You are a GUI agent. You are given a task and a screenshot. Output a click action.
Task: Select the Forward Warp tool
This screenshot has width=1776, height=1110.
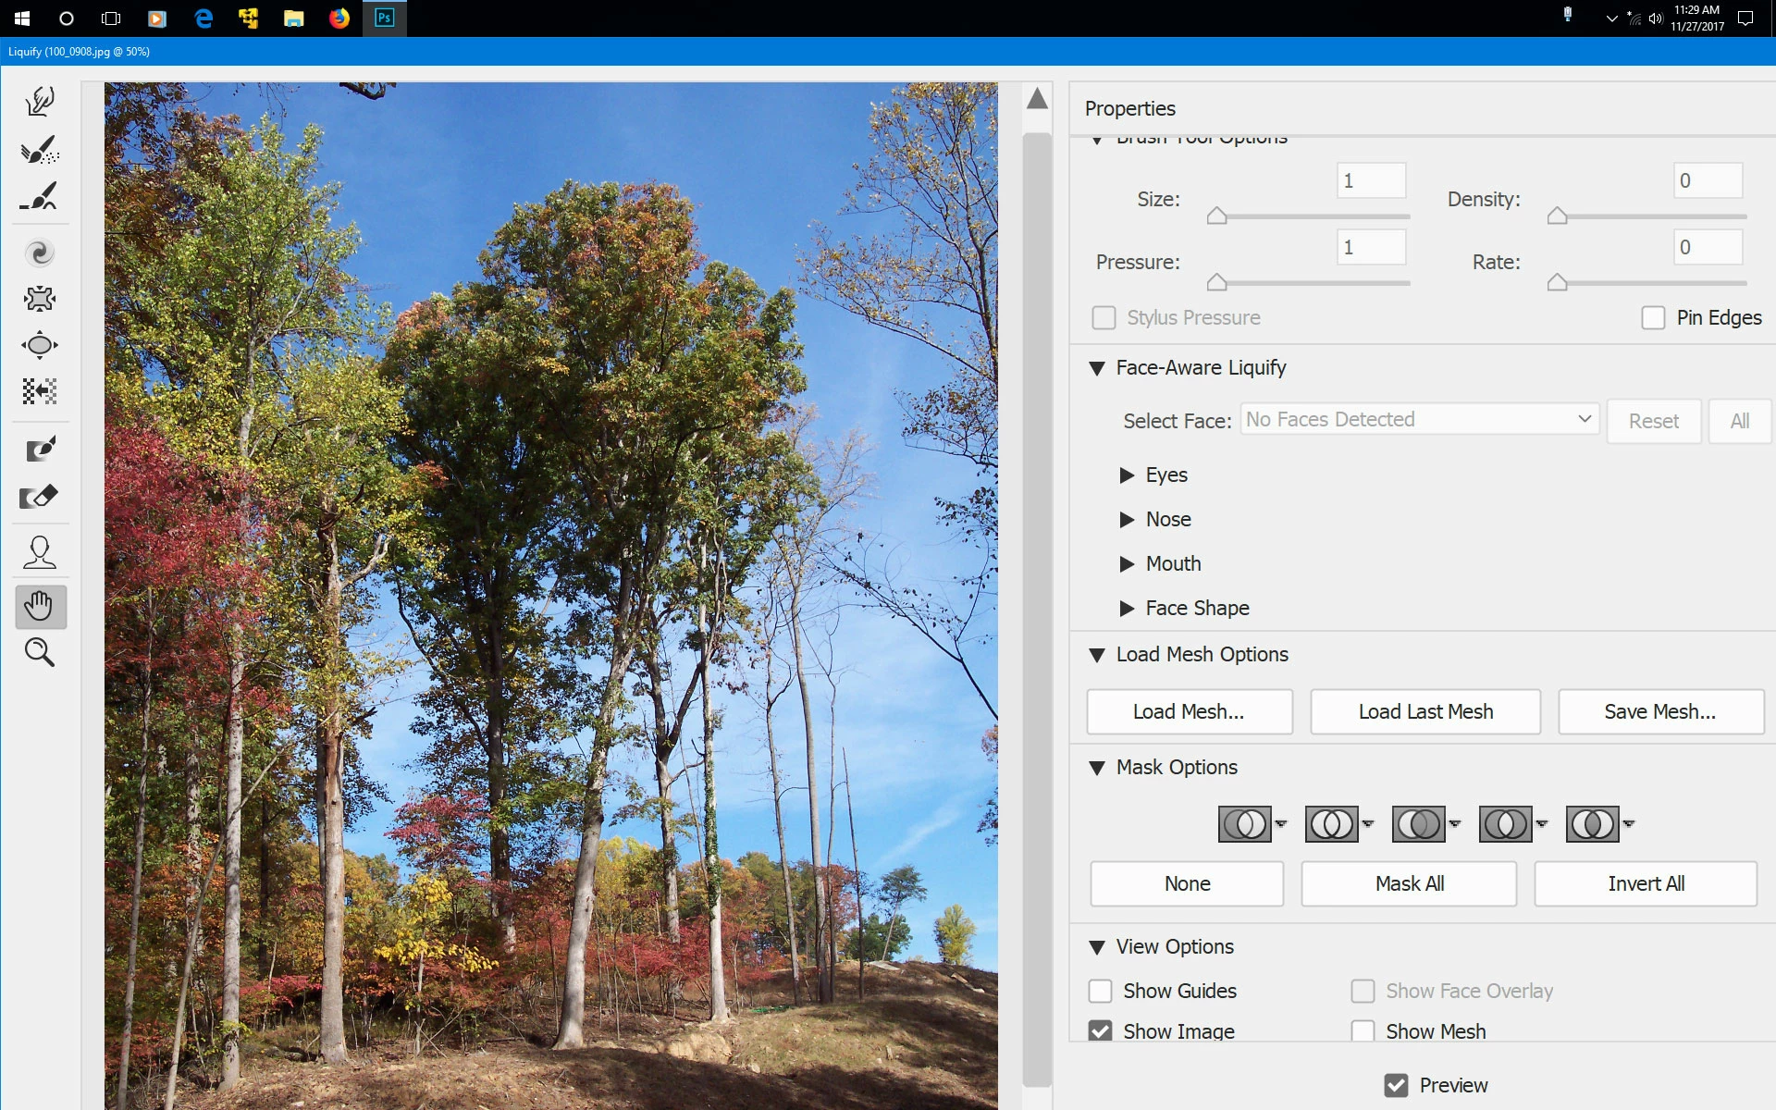pos(40,102)
